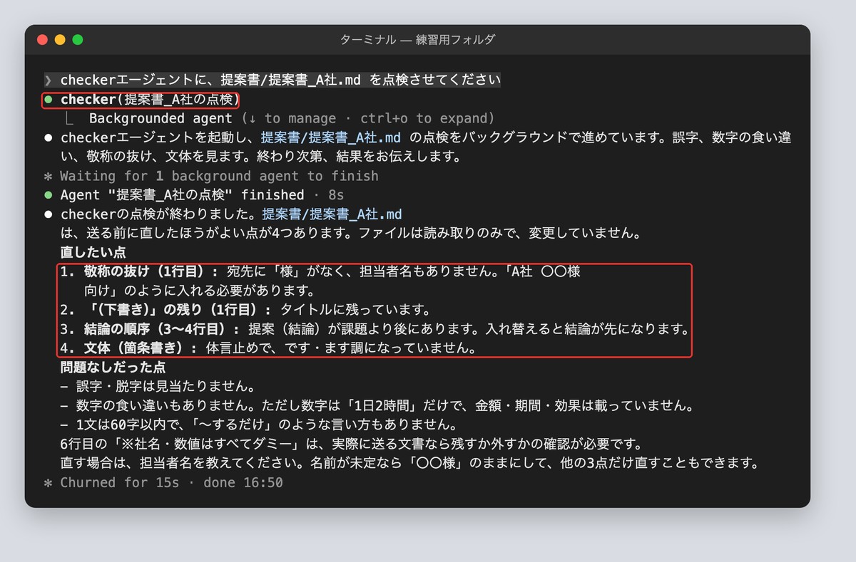
Task: Click the white bullet beside checkerエージェントを起動し
Action: point(49,137)
